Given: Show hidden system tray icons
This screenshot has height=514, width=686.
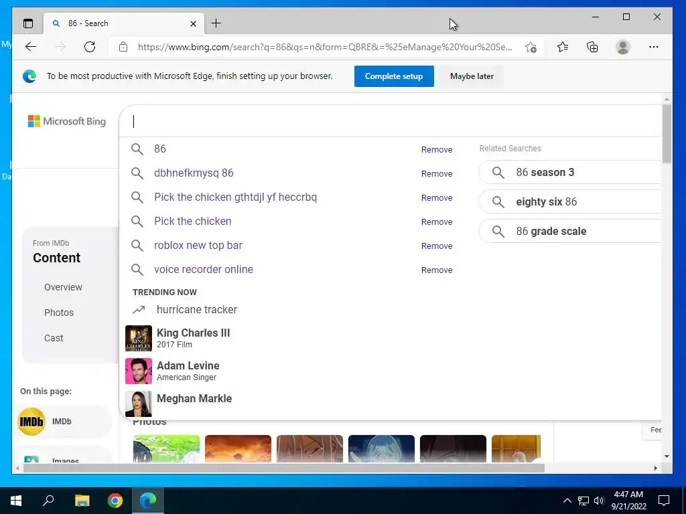Looking at the screenshot, I should 567,501.
